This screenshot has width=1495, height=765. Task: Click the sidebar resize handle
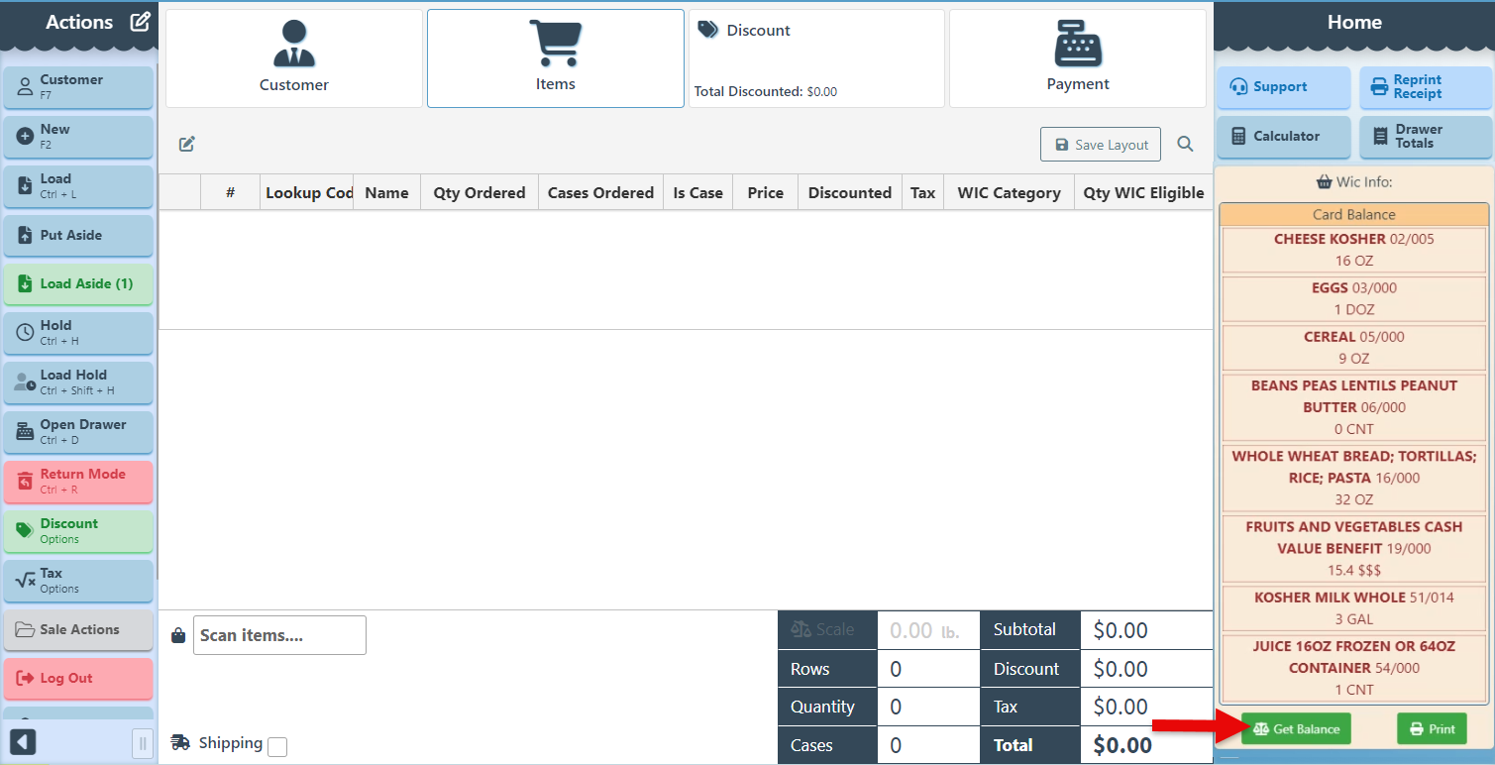(143, 742)
